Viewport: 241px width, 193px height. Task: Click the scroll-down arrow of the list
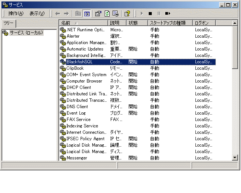[x=235, y=158]
